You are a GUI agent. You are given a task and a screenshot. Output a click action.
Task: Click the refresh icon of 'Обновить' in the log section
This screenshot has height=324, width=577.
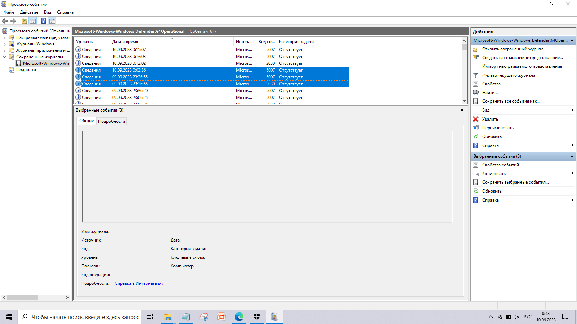(476, 136)
